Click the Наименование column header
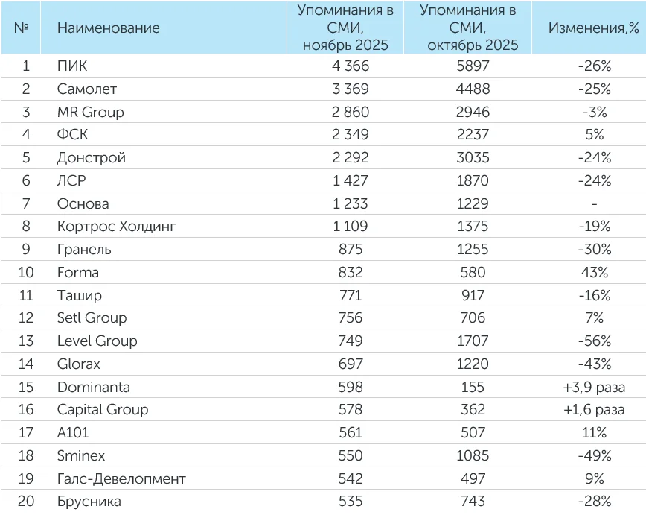Viewport: 646px width, 515px height. point(108,28)
